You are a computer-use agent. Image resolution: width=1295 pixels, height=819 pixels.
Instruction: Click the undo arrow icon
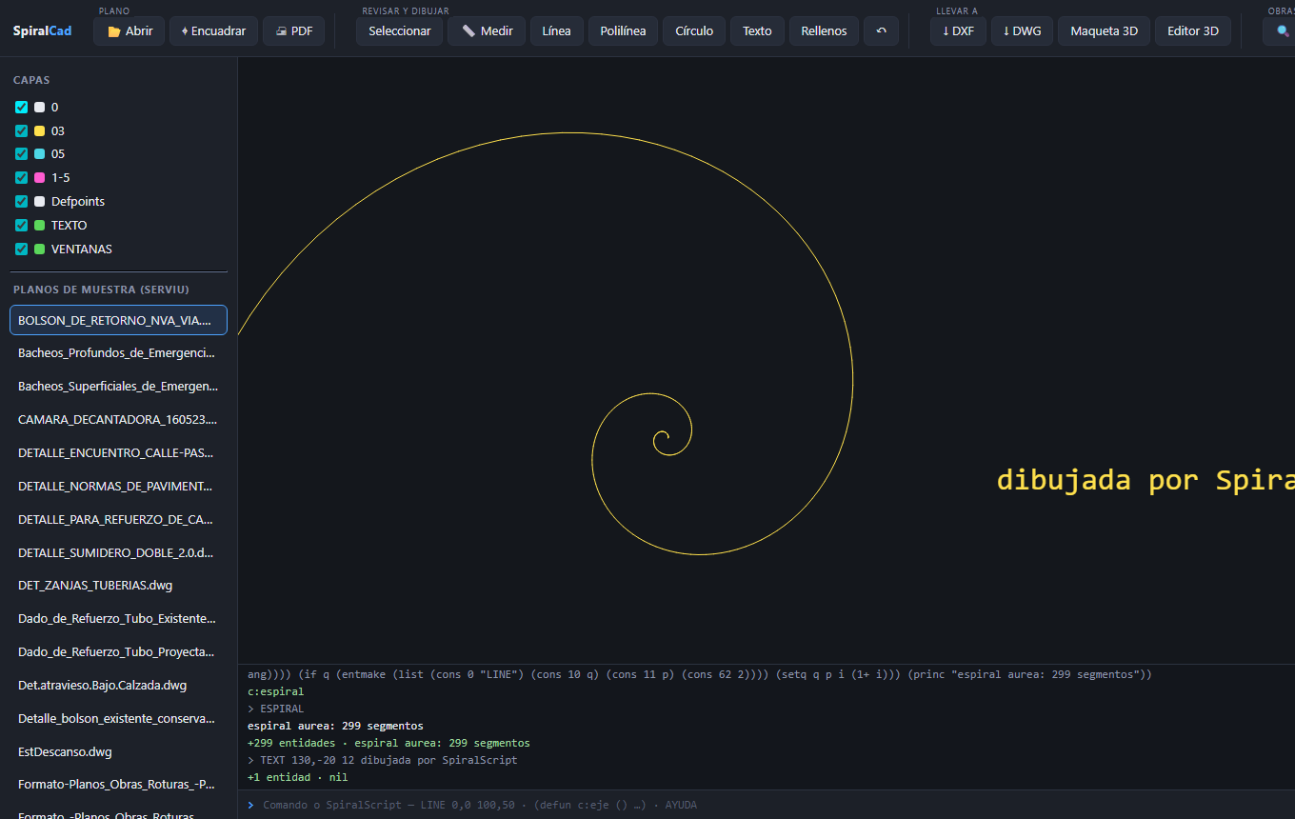(881, 31)
